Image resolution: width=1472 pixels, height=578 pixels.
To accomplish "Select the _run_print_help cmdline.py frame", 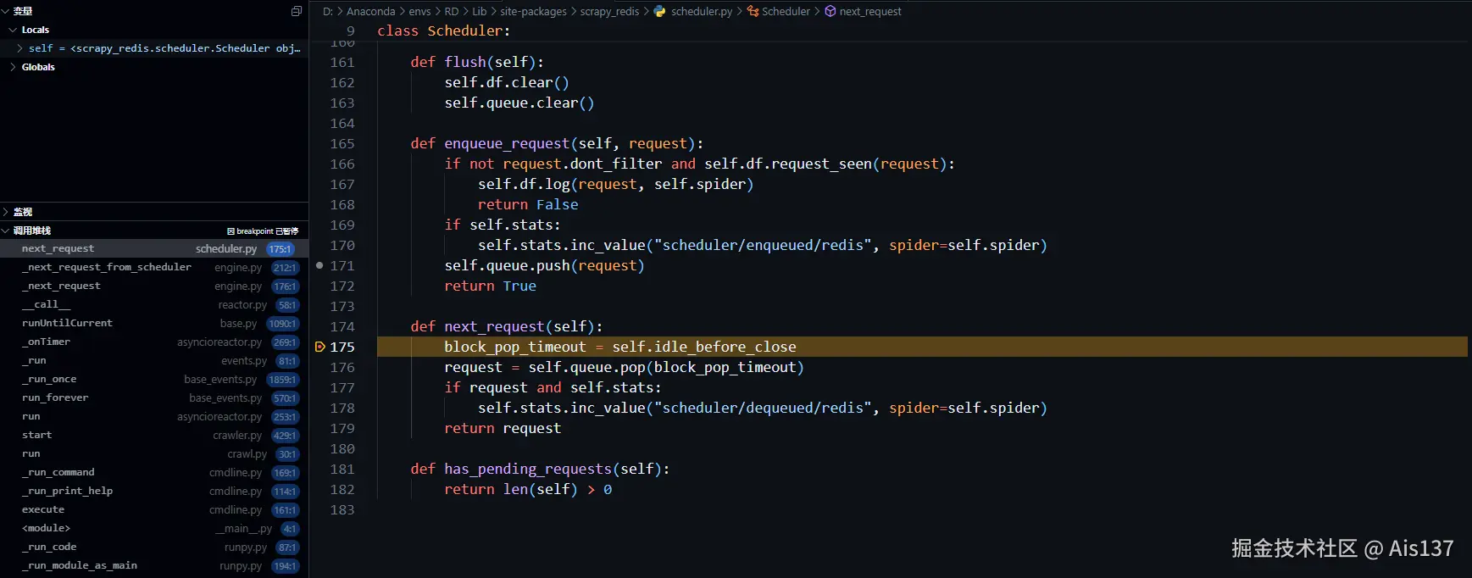I will point(154,491).
